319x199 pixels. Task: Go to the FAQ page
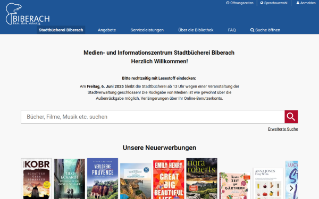(232, 30)
